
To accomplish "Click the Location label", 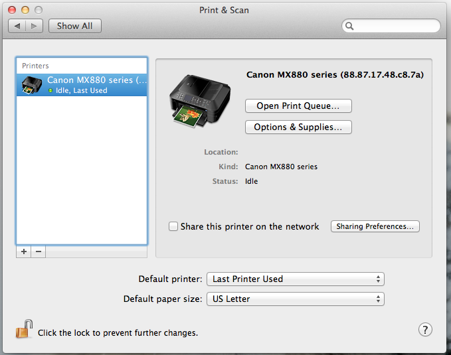I will coord(221,152).
